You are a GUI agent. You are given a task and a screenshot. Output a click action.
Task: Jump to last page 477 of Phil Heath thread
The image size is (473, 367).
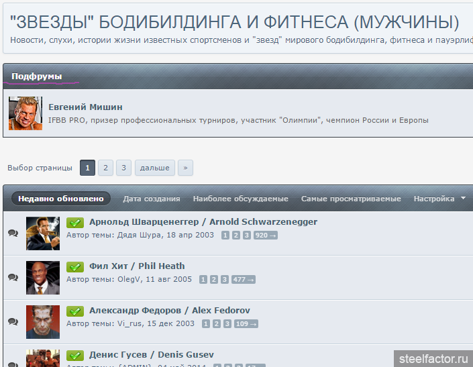(243, 280)
